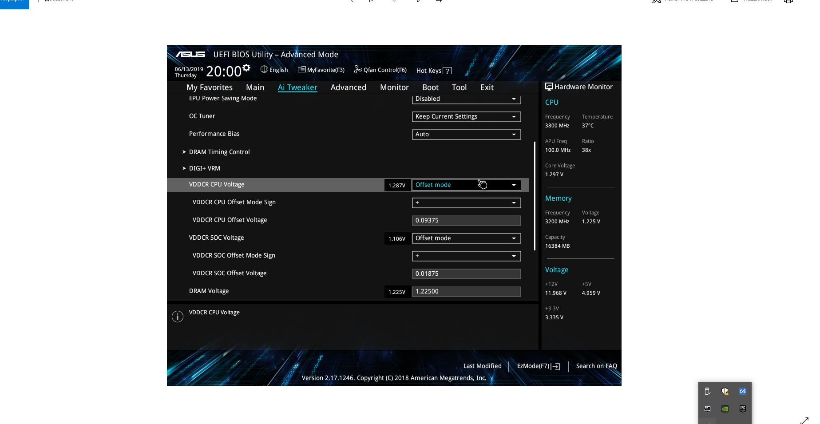The height and width of the screenshot is (424, 820).
Task: Open MyFavorite(F3) list icon
Action: pyautogui.click(x=302, y=69)
